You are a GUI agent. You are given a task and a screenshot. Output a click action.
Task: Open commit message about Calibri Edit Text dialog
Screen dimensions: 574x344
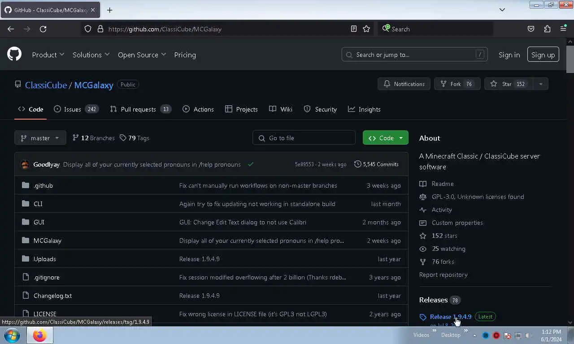(243, 222)
